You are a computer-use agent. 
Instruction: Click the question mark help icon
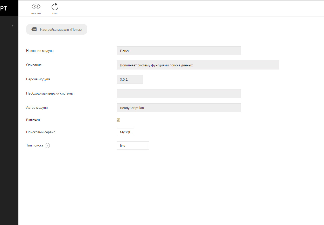[x=47, y=146]
